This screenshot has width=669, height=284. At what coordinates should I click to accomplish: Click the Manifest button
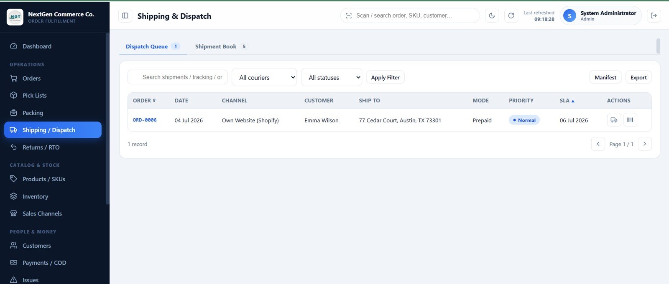(x=605, y=77)
